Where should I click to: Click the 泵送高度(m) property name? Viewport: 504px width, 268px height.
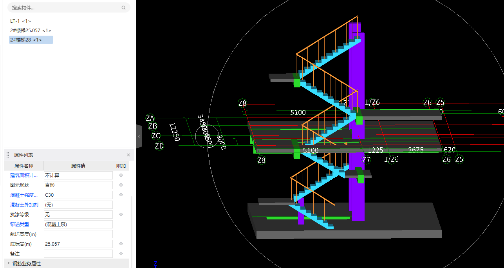tap(23, 234)
